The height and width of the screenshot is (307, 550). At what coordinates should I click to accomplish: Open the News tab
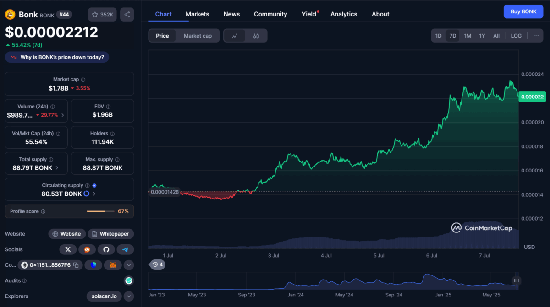[231, 14]
